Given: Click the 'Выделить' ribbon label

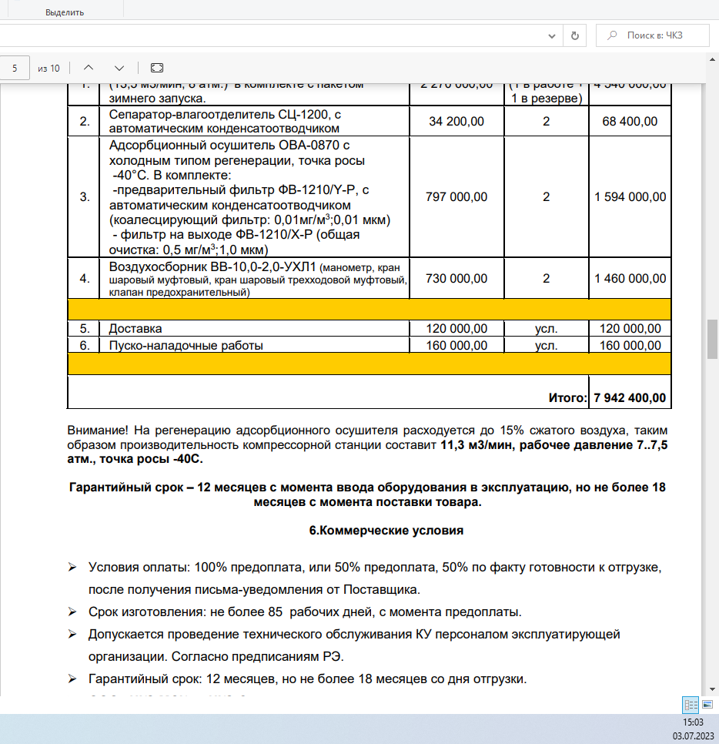Looking at the screenshot, I should pos(65,12).
